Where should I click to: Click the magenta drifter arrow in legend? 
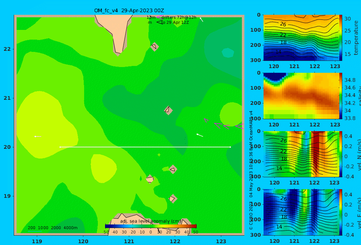point(159,17)
